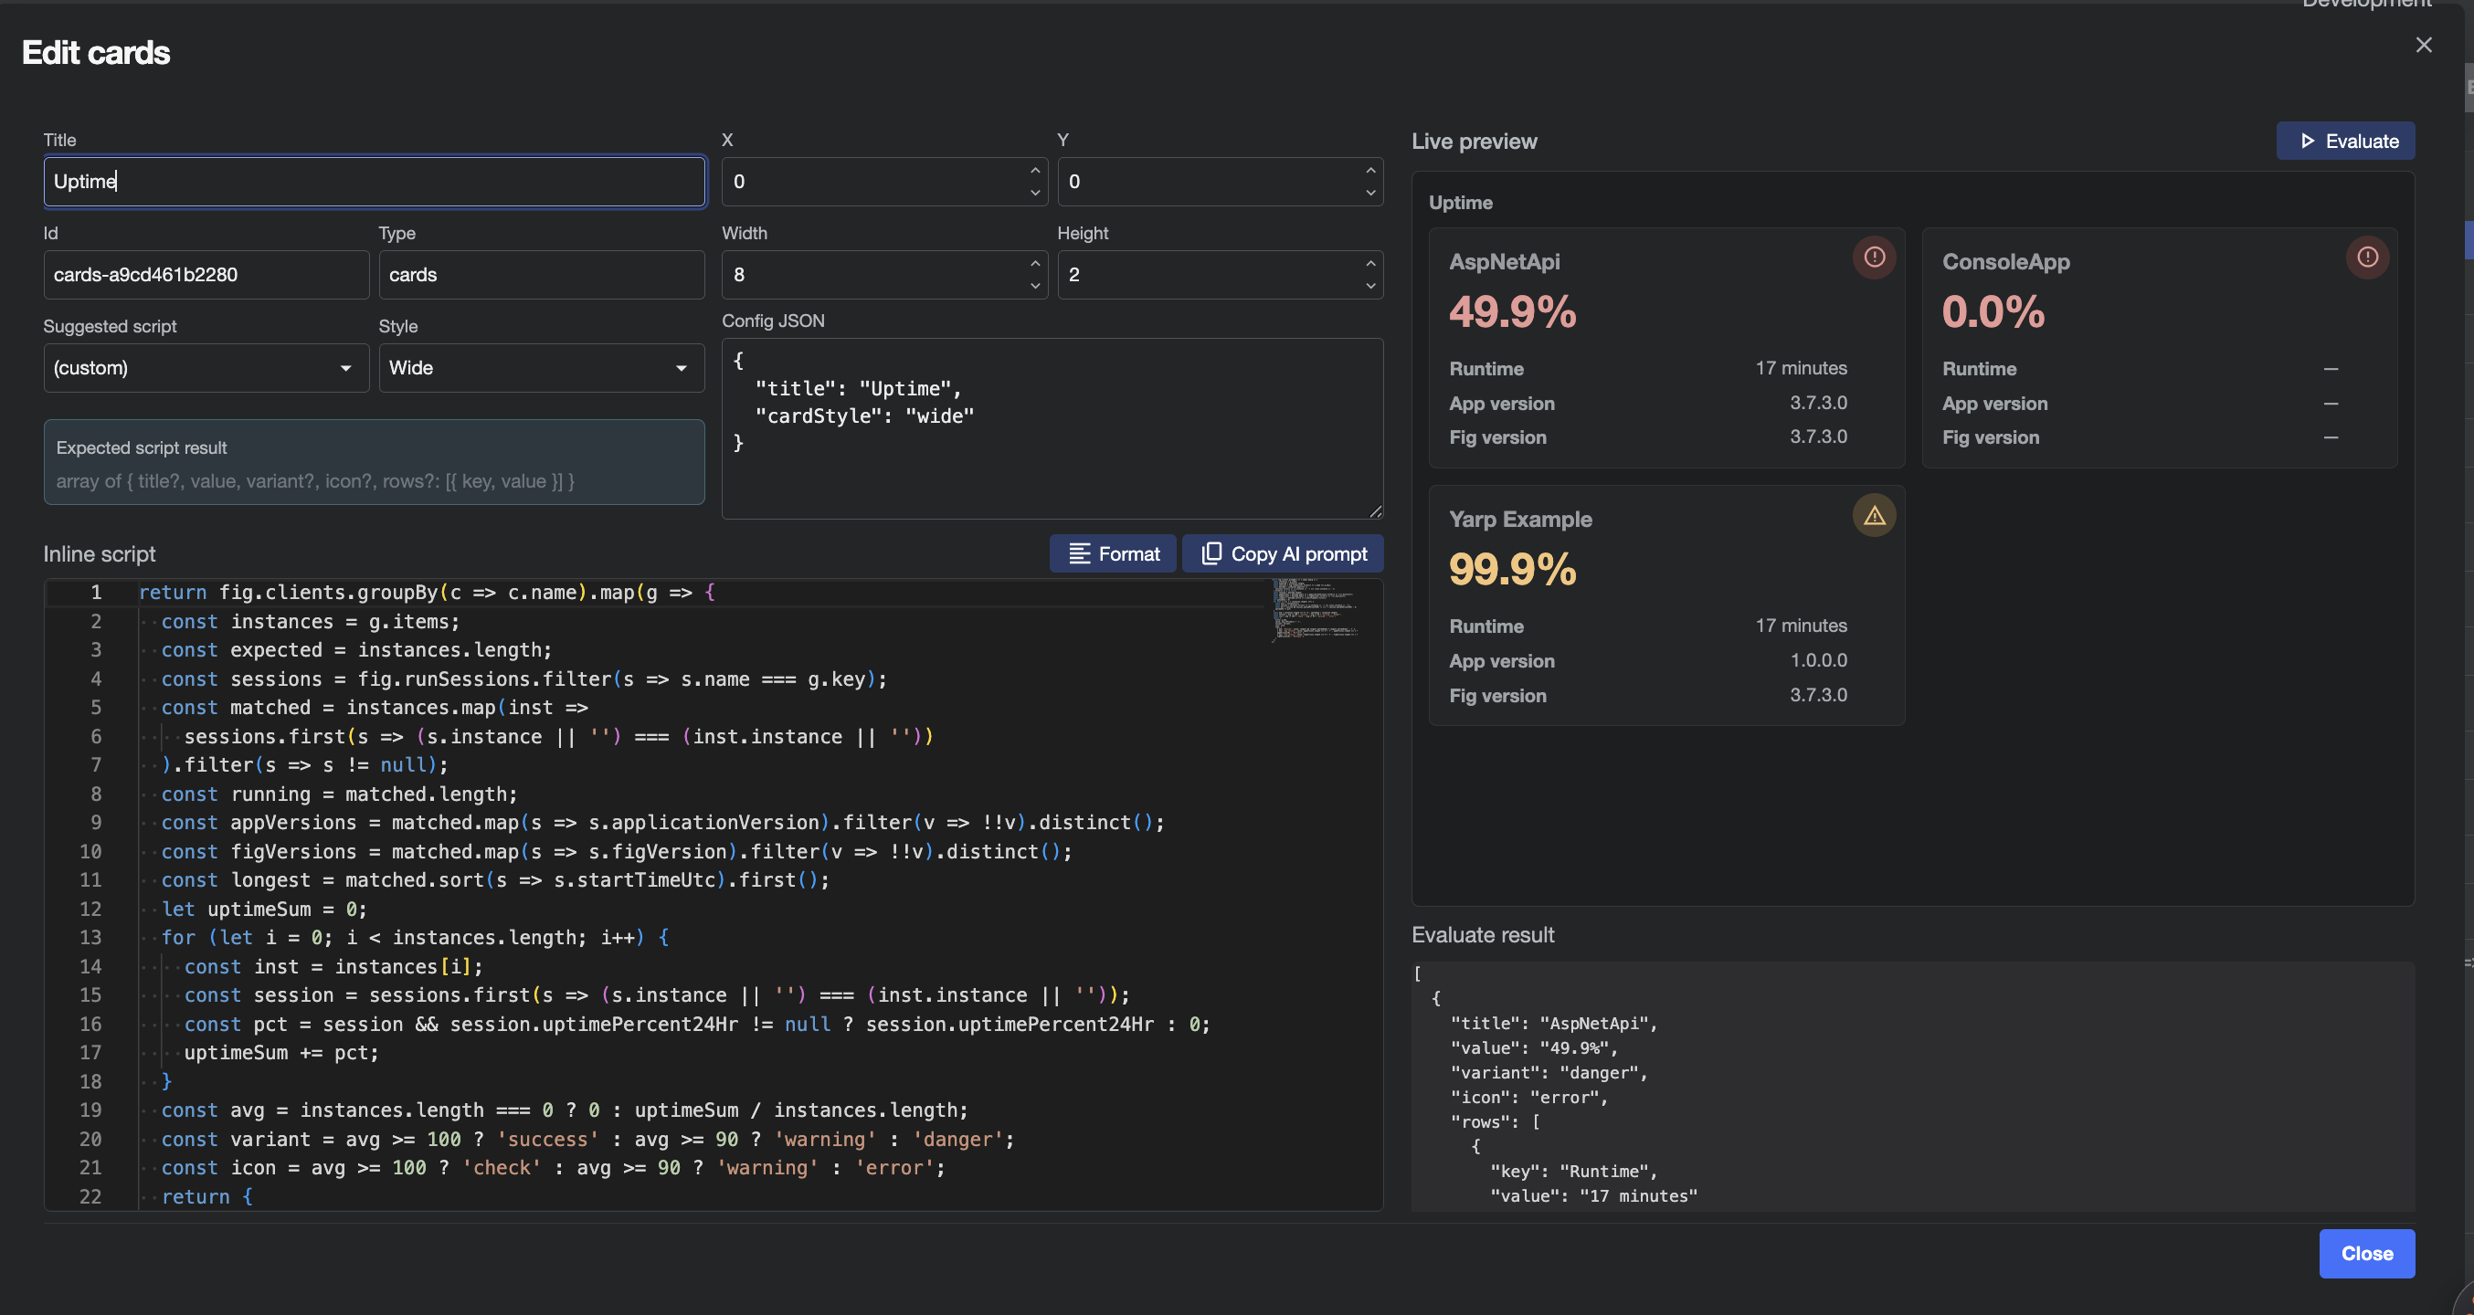
Task: Click AspNetApi's Runtime 17 minutes value
Action: [1801, 369]
